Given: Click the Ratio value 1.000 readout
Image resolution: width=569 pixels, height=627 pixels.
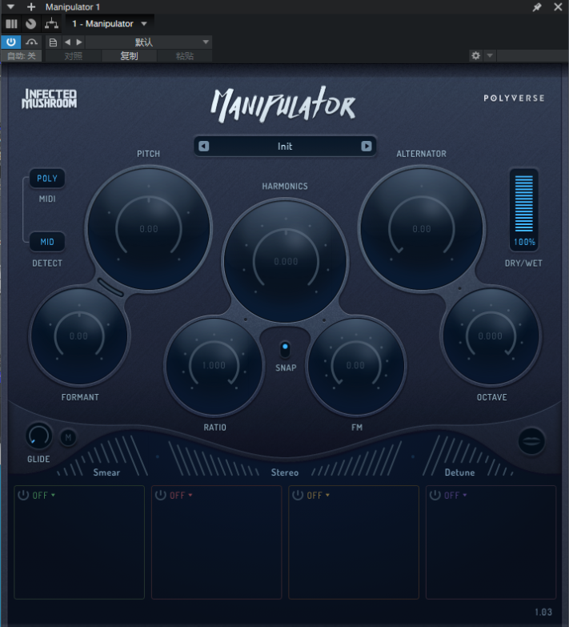Looking at the screenshot, I should (x=214, y=365).
